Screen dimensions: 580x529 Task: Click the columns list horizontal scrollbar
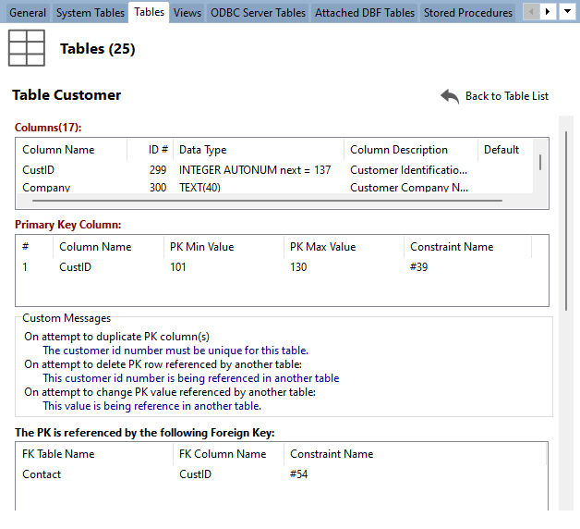pos(267,201)
